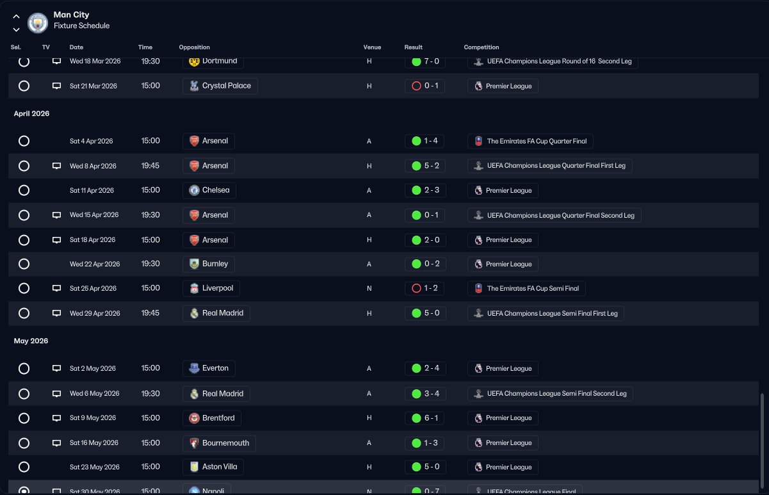The width and height of the screenshot is (769, 495).
Task: Click Premier League icon for Aston Villa match
Action: 478,467
